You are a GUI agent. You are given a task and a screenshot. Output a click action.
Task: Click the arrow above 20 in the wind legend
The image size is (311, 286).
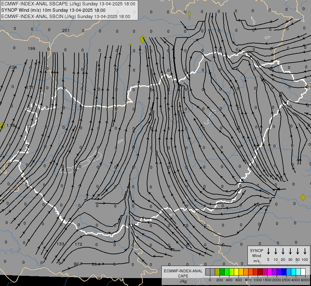(x=283, y=251)
